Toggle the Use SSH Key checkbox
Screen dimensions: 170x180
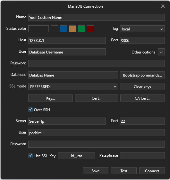[30, 156]
